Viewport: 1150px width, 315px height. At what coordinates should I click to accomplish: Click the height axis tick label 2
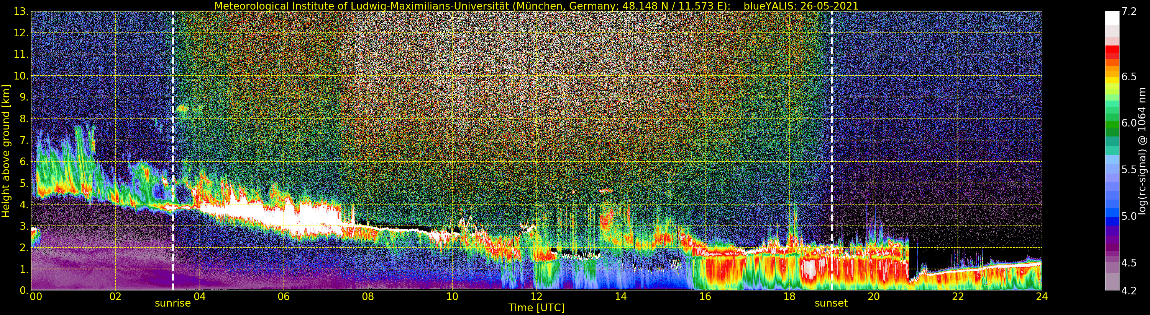(24, 247)
